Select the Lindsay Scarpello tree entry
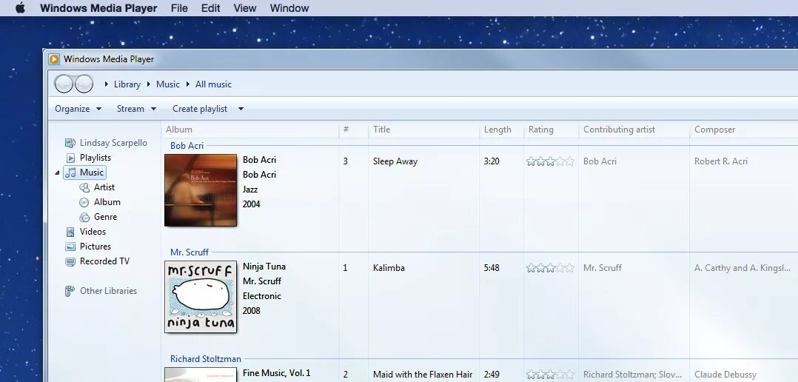This screenshot has width=798, height=382. pyautogui.click(x=113, y=143)
